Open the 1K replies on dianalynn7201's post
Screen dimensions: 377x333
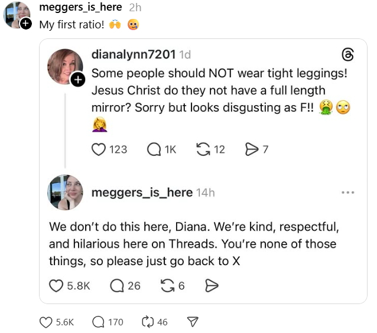(153, 149)
